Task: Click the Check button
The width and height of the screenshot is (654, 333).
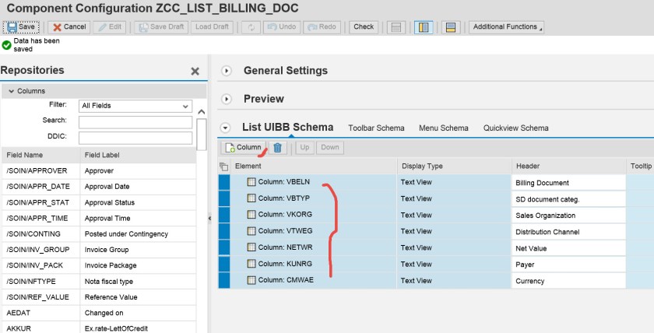Action: [364, 26]
